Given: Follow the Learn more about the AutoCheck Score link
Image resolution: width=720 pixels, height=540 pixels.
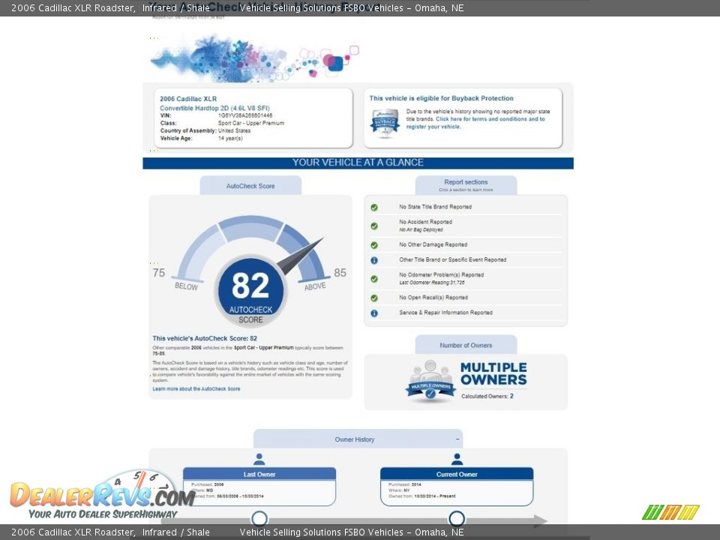Looking at the screenshot, I should pos(196,389).
